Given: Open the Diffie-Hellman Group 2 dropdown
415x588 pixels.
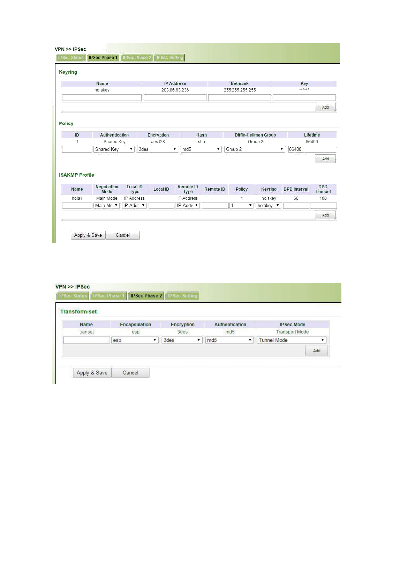Looking at the screenshot, I should (x=255, y=149).
